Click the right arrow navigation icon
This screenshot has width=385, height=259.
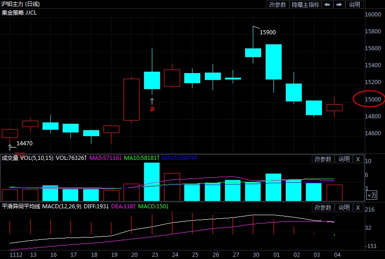coord(339,5)
